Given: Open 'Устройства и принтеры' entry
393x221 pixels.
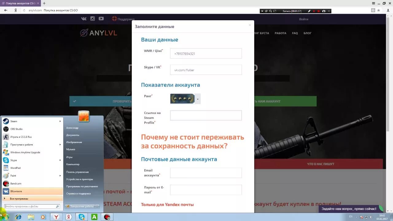Looking at the screenshot, I should [80, 179].
